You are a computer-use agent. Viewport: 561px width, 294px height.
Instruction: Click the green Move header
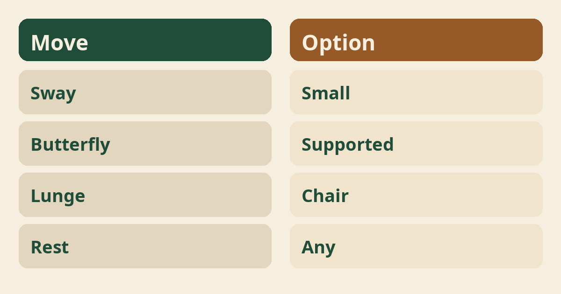click(x=145, y=40)
